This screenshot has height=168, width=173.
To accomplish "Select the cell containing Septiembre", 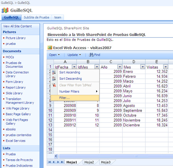I will pos(134,110).
